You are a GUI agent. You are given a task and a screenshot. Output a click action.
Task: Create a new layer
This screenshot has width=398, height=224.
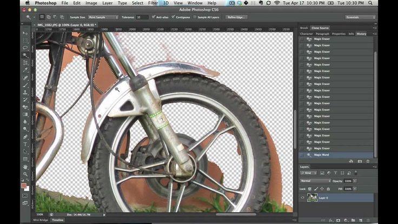point(361,220)
